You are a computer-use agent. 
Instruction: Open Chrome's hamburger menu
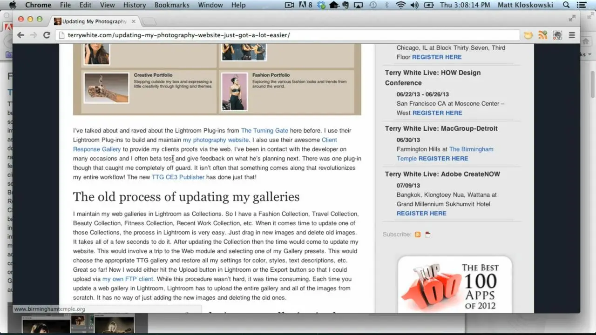click(572, 35)
